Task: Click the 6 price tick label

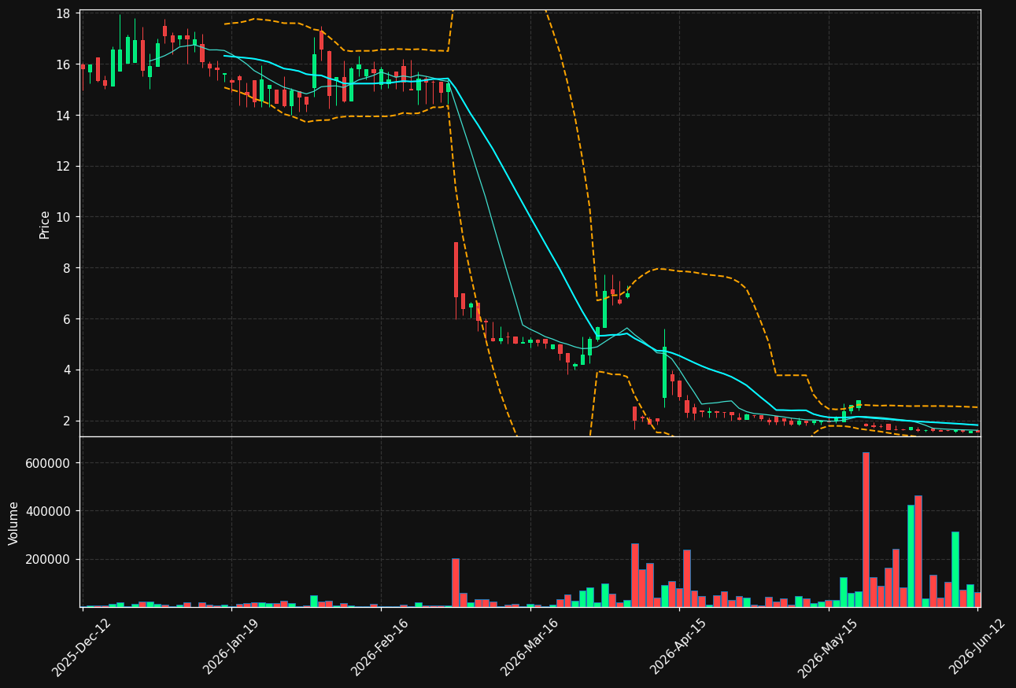Action: (68, 319)
